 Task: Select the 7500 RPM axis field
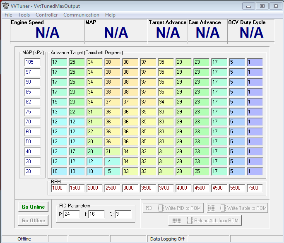pos(255,188)
